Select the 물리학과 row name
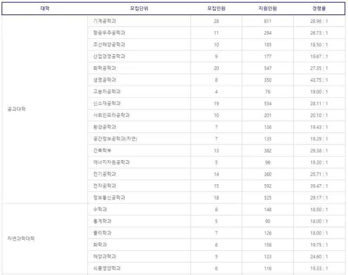 102,233
